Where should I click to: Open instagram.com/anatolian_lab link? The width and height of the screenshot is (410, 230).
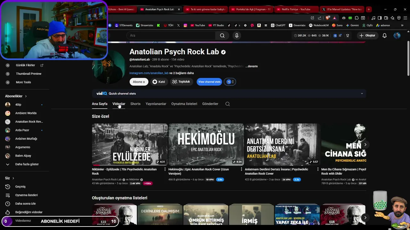point(149,73)
